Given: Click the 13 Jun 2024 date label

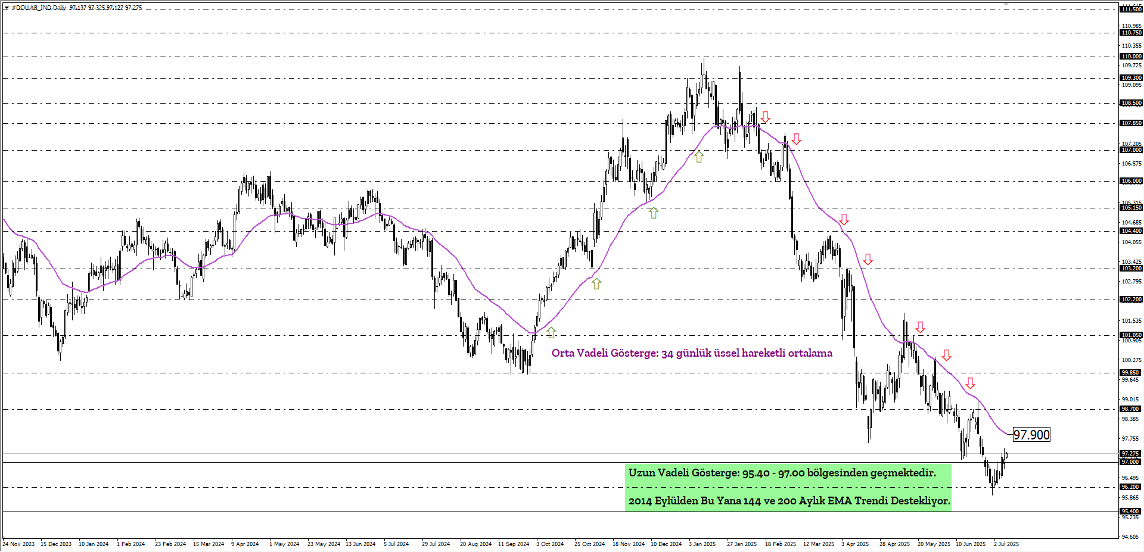Looking at the screenshot, I should pos(360,544).
